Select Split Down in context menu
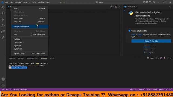Screen dimensions: 173x97 [29, 42]
